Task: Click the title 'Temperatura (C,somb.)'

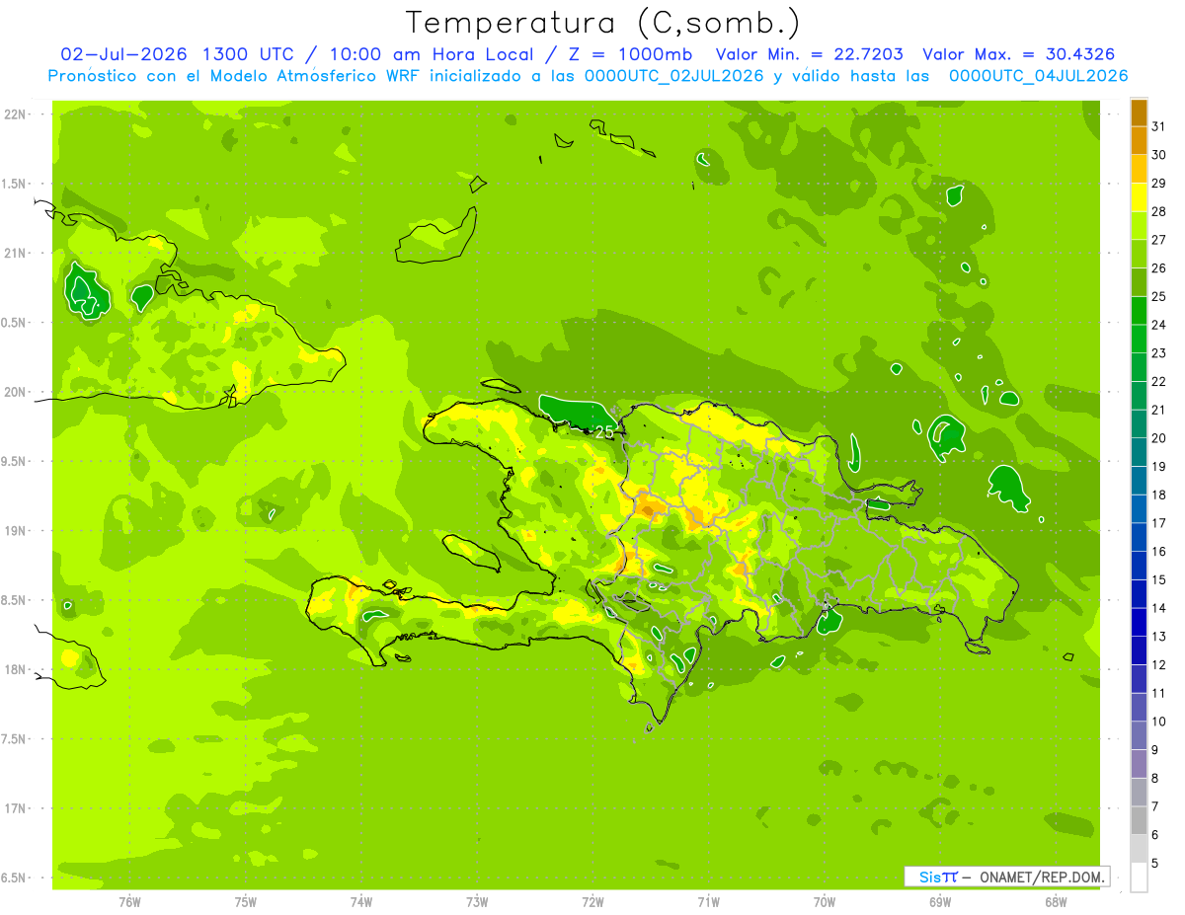Action: 603,23
